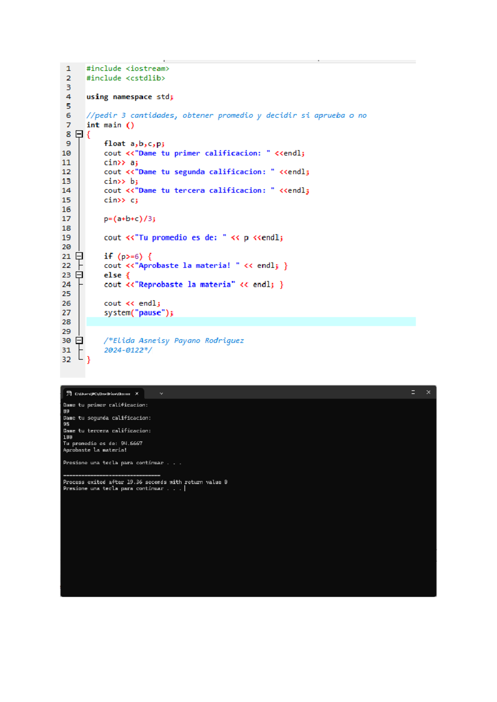Image resolution: width=497 pixels, height=702 pixels.
Task: Close the terminal window
Action: (x=428, y=392)
